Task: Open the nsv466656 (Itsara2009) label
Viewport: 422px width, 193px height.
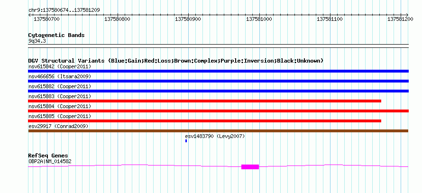Action: click(x=60, y=76)
